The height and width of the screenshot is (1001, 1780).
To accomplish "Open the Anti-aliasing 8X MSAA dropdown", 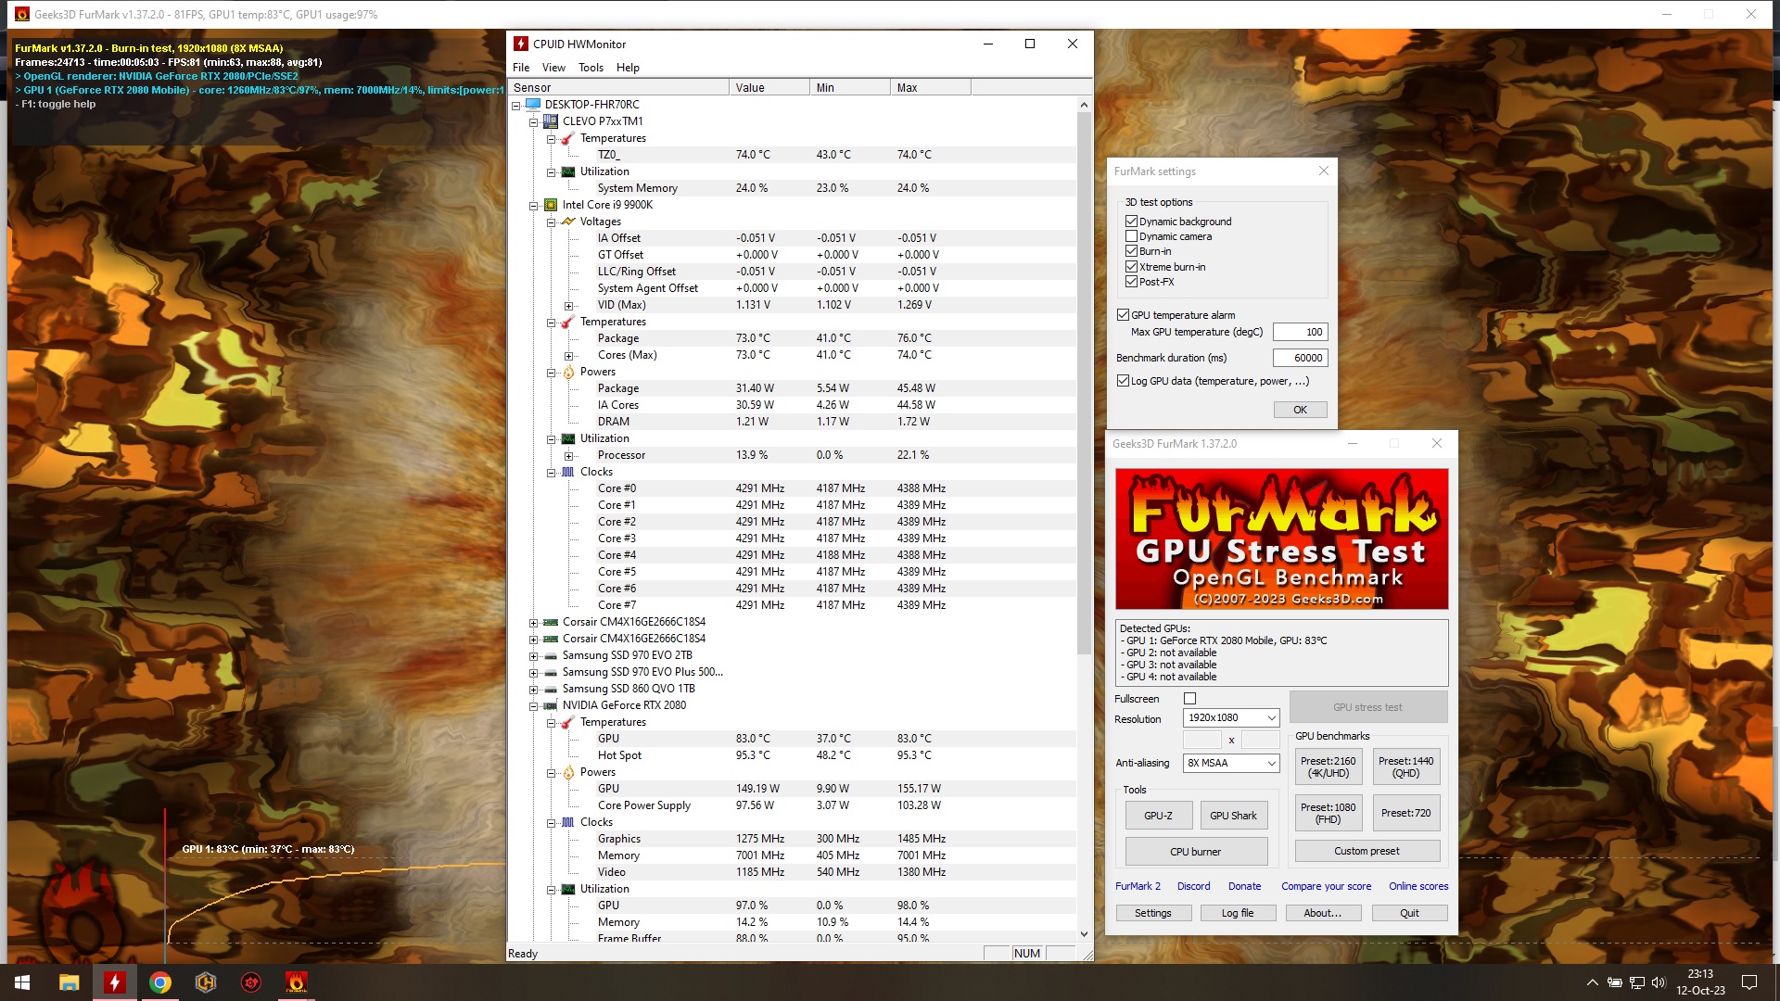I will [x=1231, y=763].
